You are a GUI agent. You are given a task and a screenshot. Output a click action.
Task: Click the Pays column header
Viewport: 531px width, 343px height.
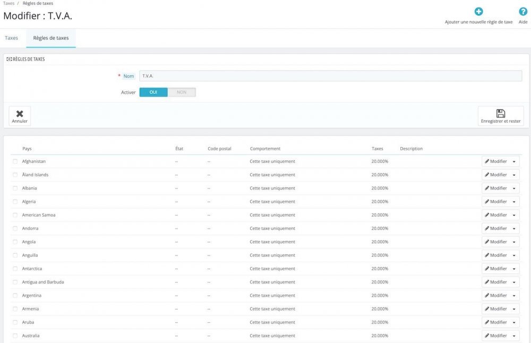tap(27, 149)
